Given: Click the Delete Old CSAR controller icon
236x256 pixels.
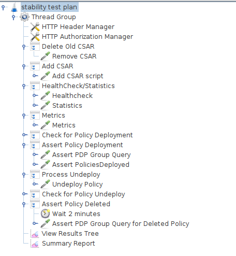Looking at the screenshot, I should 35,47.
